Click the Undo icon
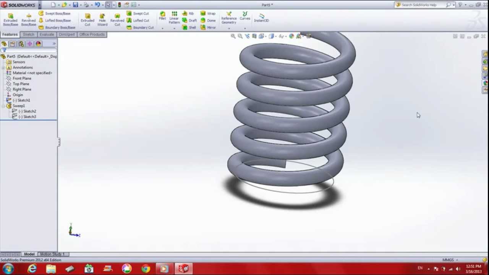489x275 pixels. [97, 5]
